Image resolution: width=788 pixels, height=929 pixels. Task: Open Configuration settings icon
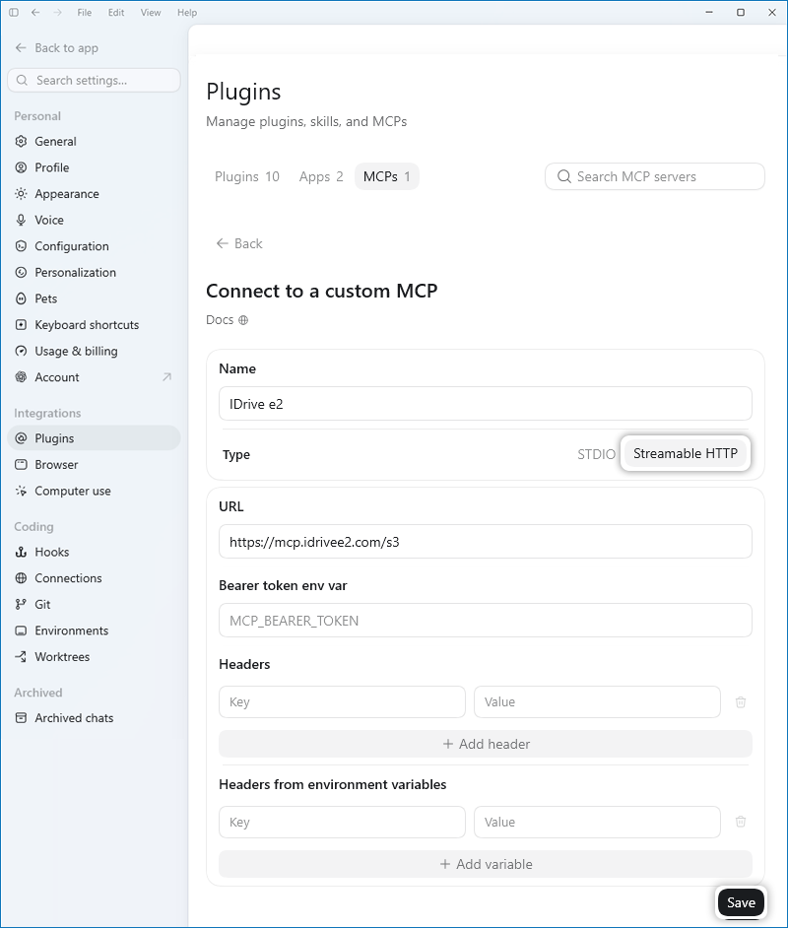click(x=22, y=246)
